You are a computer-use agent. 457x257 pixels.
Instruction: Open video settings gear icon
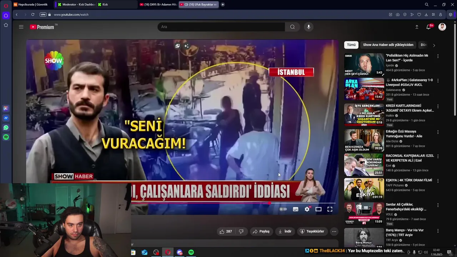point(307,209)
